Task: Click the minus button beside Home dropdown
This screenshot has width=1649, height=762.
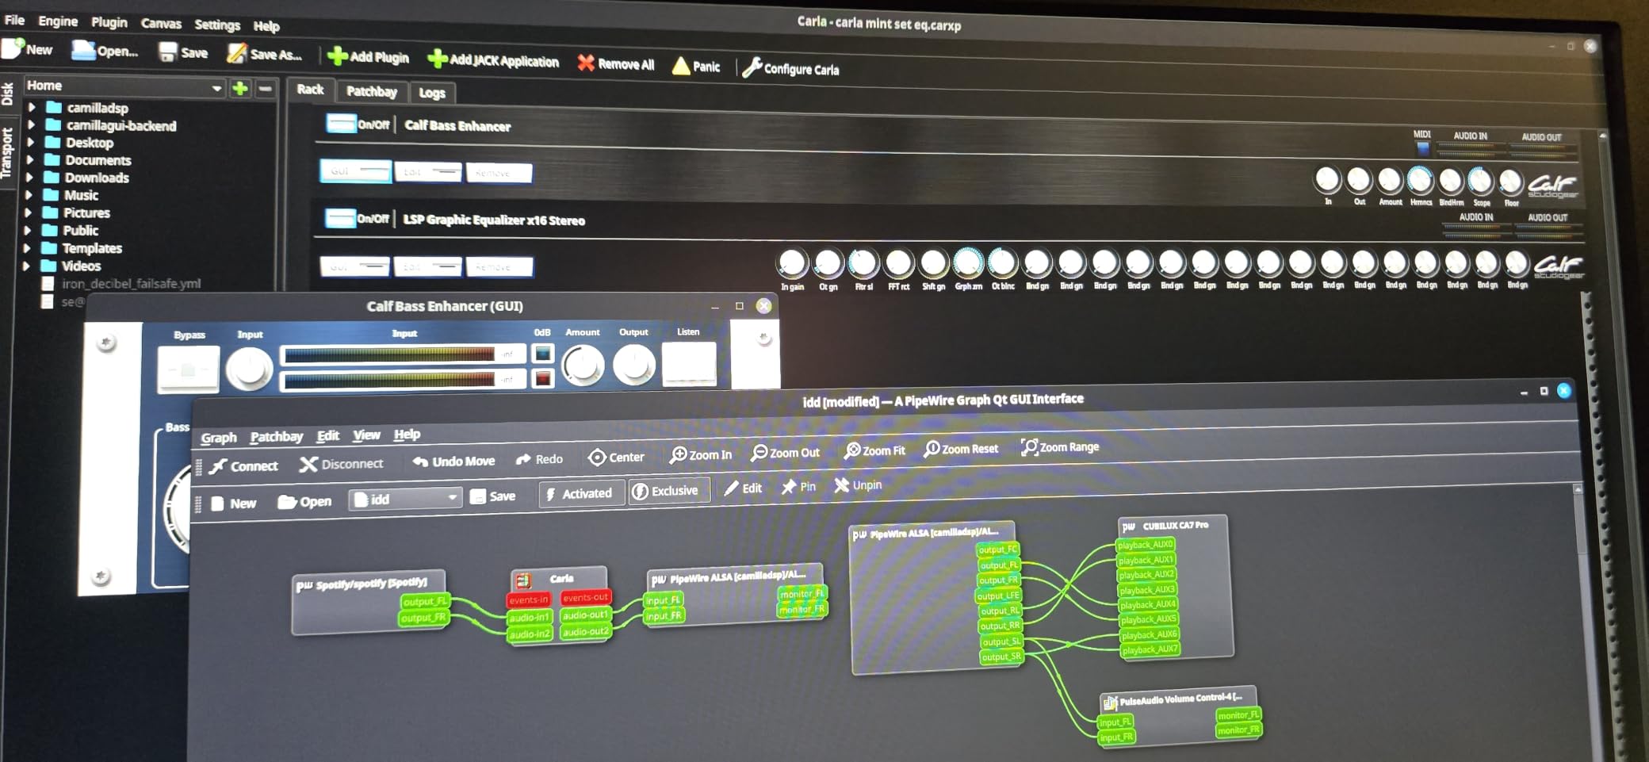Action: click(266, 89)
